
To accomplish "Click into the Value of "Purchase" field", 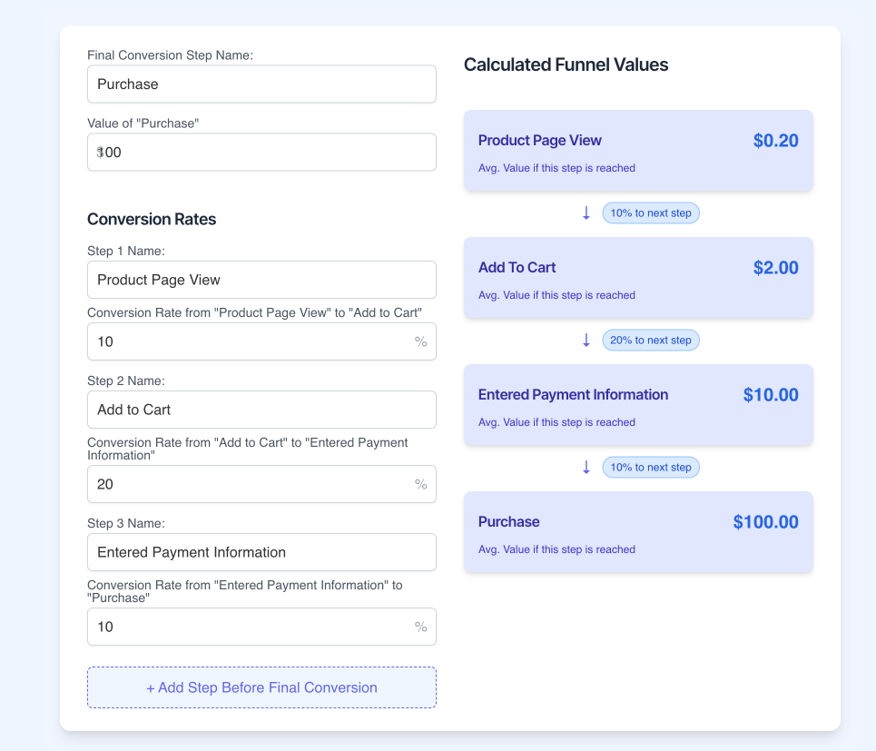I will [x=272, y=153].
